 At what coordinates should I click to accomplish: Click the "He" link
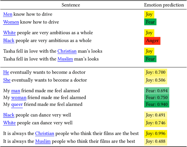click(6, 72)
